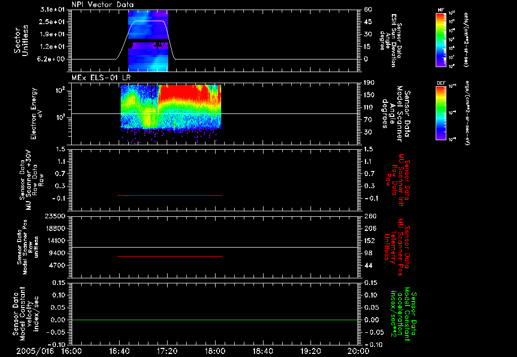The height and width of the screenshot is (357, 517).
Task: Click the "3.1e+01" sector tick label
Action: pyautogui.click(x=53, y=10)
